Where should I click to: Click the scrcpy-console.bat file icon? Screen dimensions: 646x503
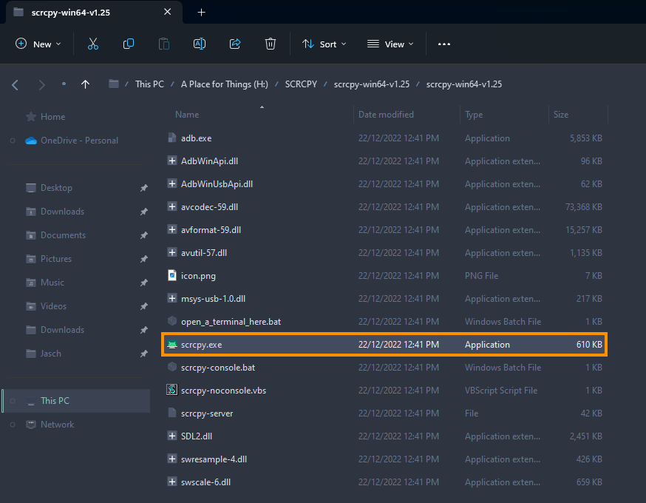tap(172, 367)
